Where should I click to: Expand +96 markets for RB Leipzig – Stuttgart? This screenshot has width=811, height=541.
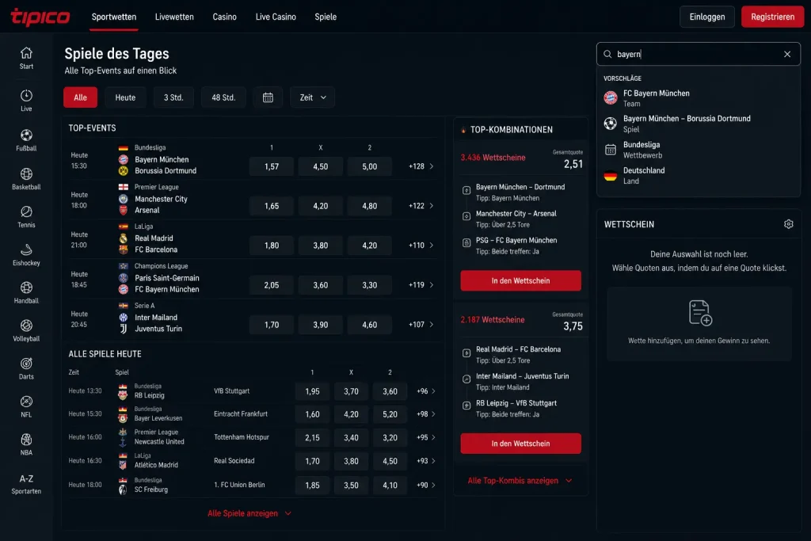[x=425, y=391]
